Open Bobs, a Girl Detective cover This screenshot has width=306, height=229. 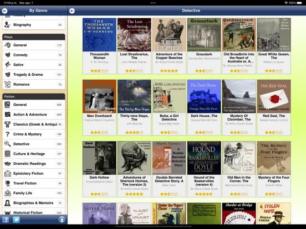[x=169, y=96]
